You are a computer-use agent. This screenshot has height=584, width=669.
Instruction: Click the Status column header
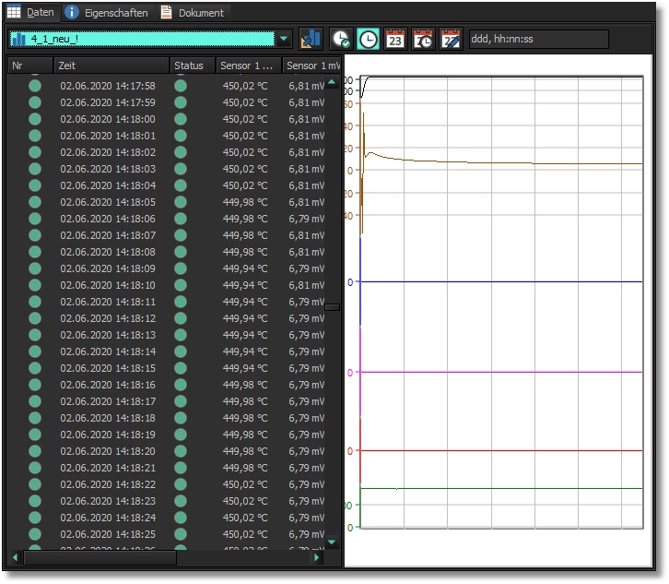coord(193,66)
